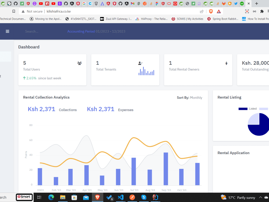This screenshot has width=269, height=202.
Task: Click the weather 17°C Partly sunny widget
Action: (x=238, y=197)
